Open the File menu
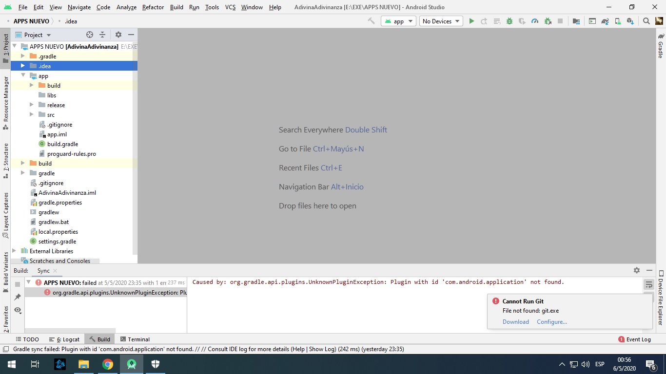Image resolution: width=666 pixels, height=374 pixels. [23, 7]
